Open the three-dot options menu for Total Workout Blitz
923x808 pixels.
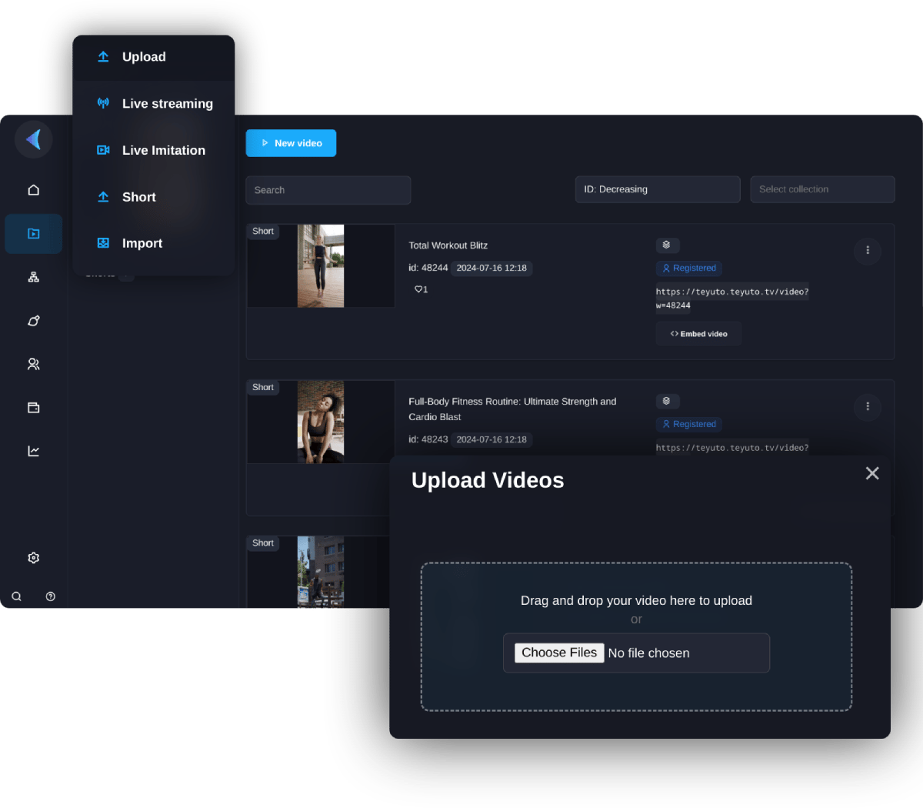[x=868, y=251]
